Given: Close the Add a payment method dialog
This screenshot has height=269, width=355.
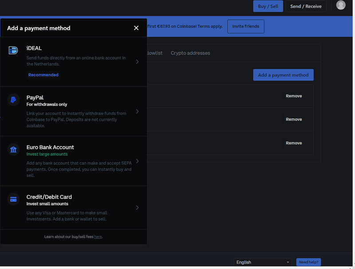Looking at the screenshot, I should click(x=136, y=28).
